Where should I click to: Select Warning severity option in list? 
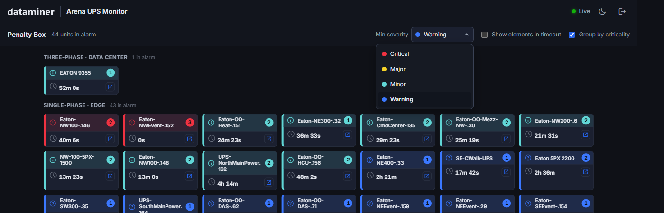point(424,99)
